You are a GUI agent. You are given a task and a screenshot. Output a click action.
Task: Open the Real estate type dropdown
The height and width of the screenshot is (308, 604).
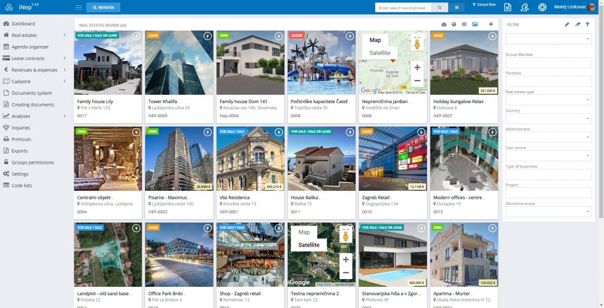(548, 100)
